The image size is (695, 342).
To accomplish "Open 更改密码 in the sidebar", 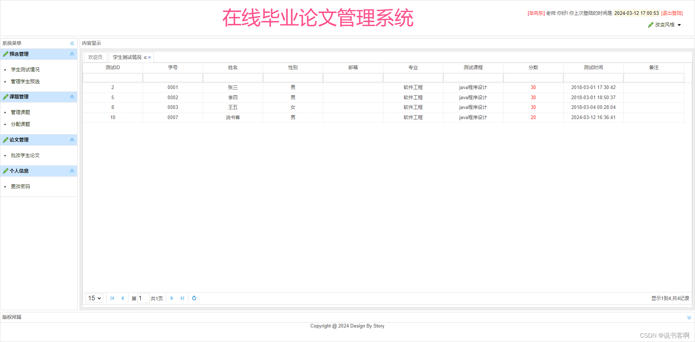I will pyautogui.click(x=20, y=186).
